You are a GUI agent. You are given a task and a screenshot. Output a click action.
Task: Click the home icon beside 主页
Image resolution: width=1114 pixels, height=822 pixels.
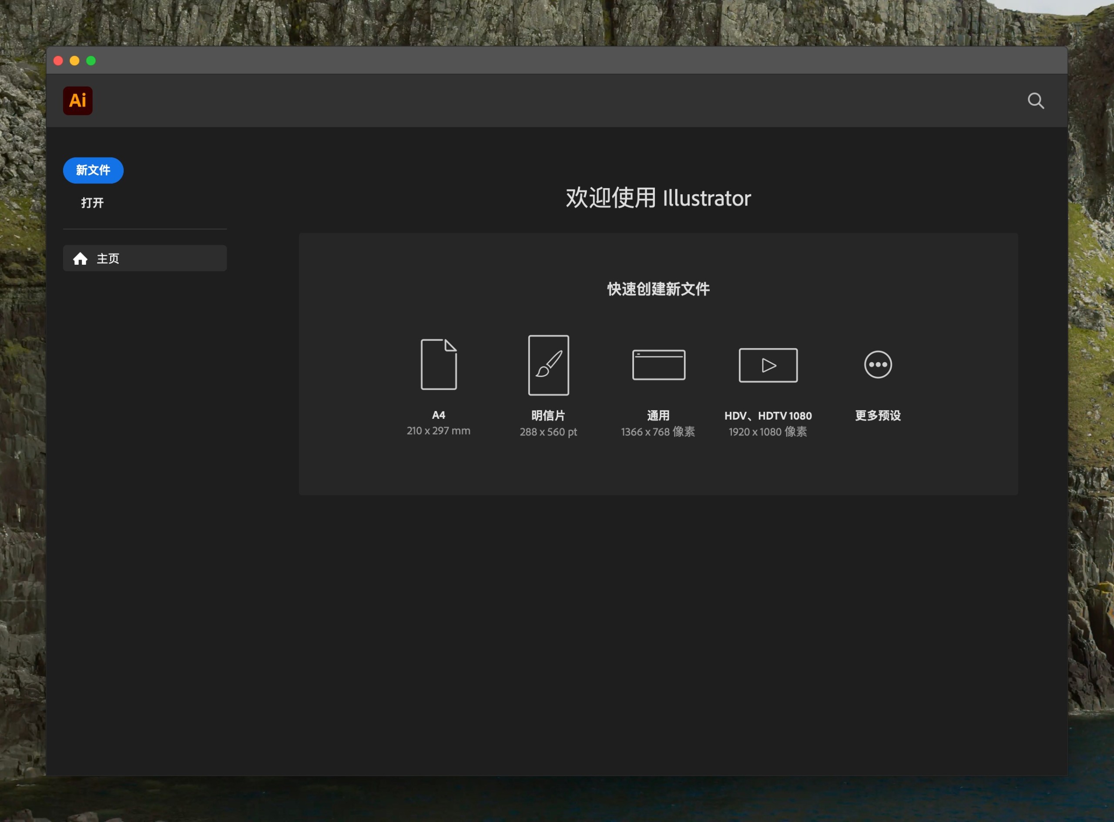tap(81, 258)
